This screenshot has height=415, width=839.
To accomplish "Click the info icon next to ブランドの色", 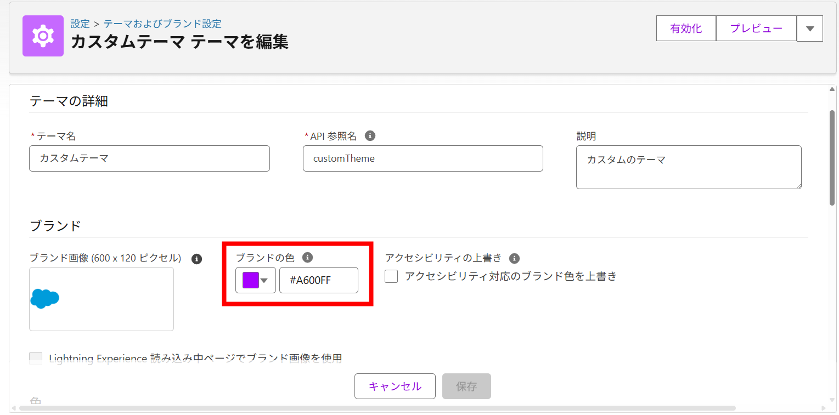I will [x=308, y=257].
